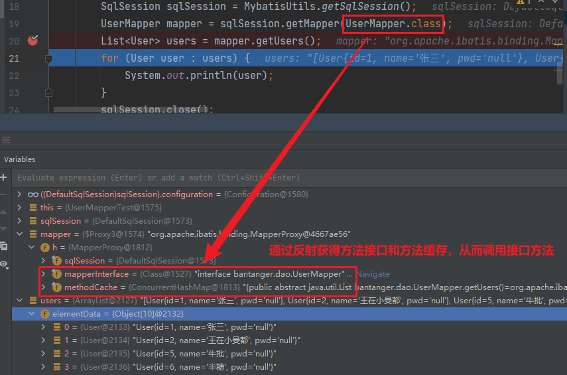The width and height of the screenshot is (567, 375).
Task: Click the field icon beside mapperInterface
Action: pyautogui.click(x=56, y=274)
